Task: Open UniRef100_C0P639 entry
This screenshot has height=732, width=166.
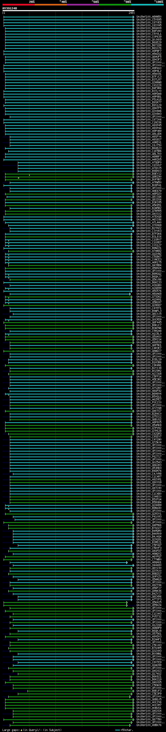Action: [x=149, y=37]
